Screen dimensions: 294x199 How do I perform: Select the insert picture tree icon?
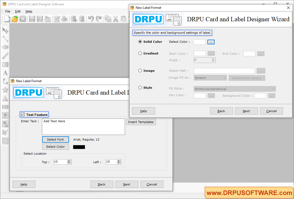pos(5,115)
